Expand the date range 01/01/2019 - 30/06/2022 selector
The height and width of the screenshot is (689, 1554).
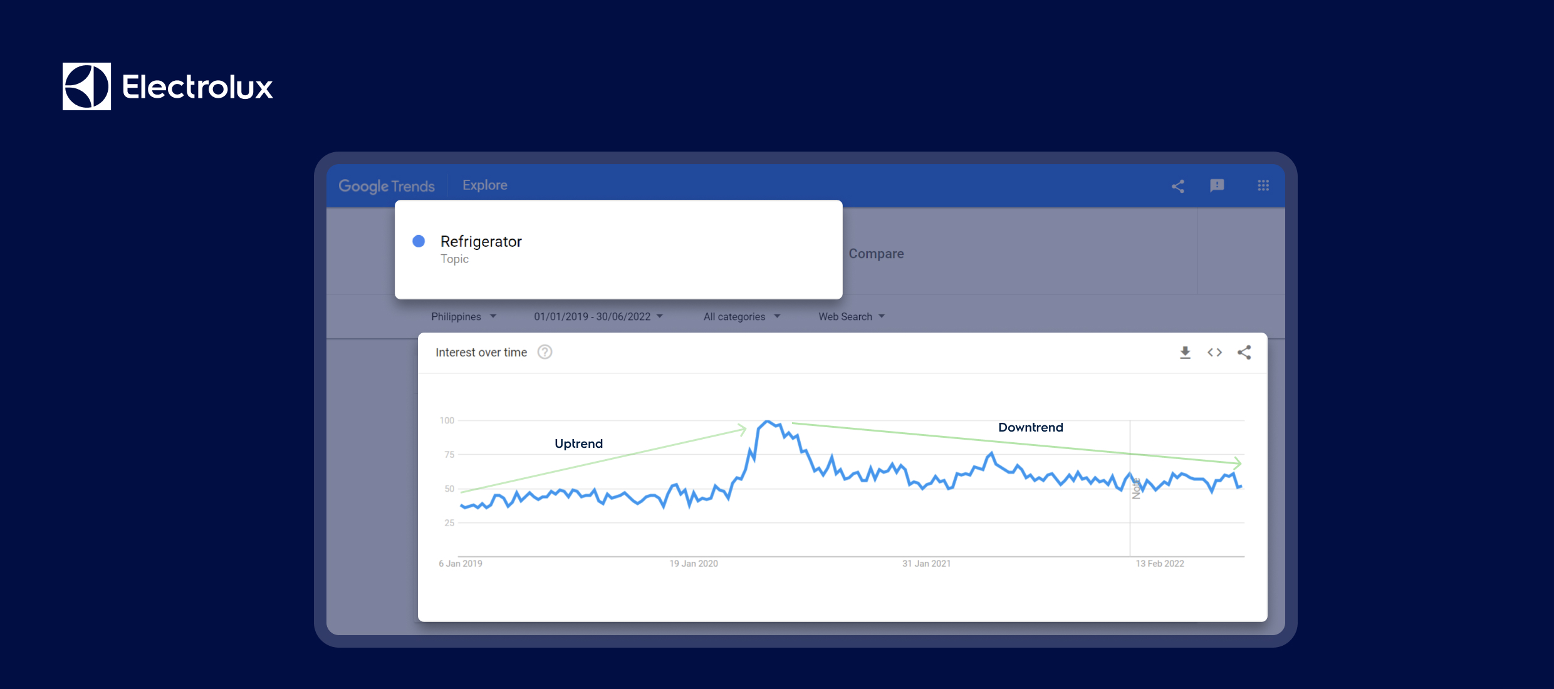click(597, 316)
